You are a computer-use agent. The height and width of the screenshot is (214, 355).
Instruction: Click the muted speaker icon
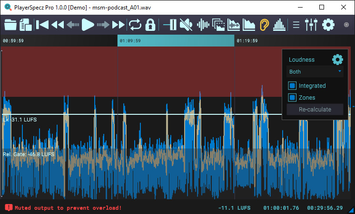186,24
